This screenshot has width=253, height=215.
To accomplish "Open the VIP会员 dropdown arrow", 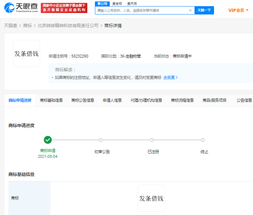I will 247,10.
